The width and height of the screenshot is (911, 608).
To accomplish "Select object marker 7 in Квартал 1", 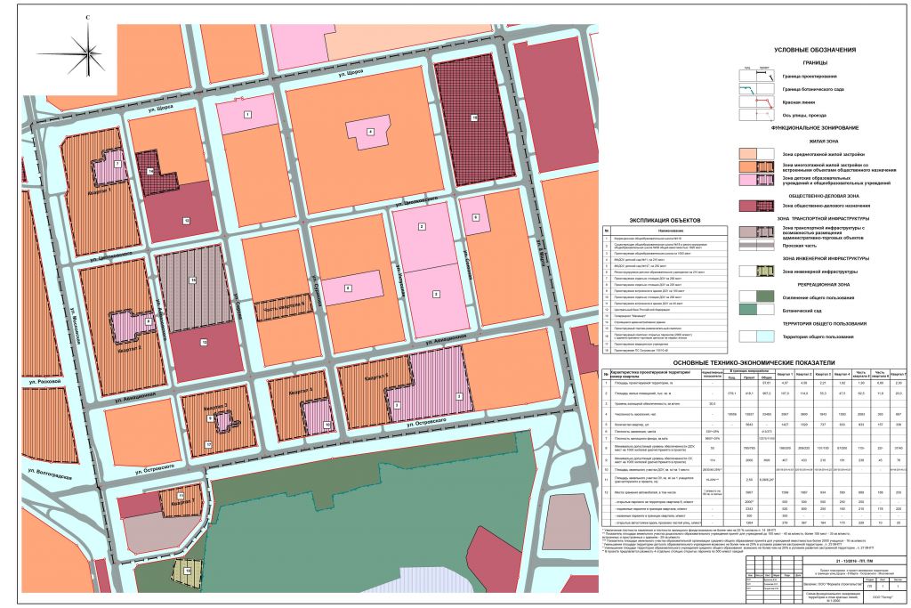I will pos(117,164).
